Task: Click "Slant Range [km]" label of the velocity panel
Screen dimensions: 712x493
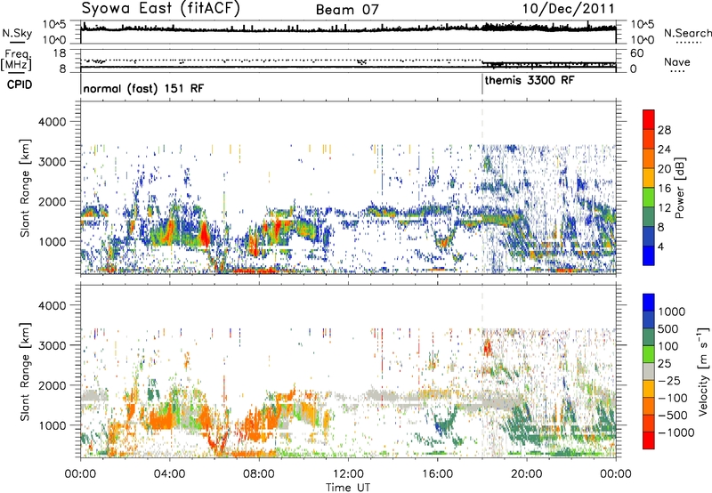Action: tap(25, 372)
